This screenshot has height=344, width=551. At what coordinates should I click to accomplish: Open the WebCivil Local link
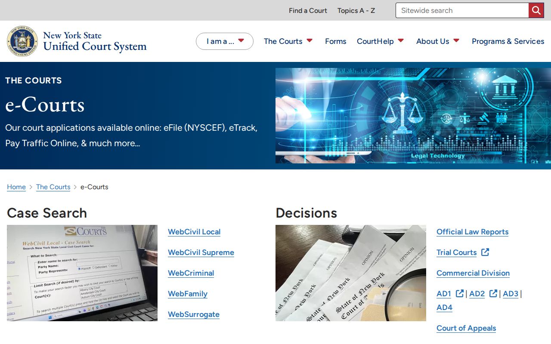tap(194, 232)
